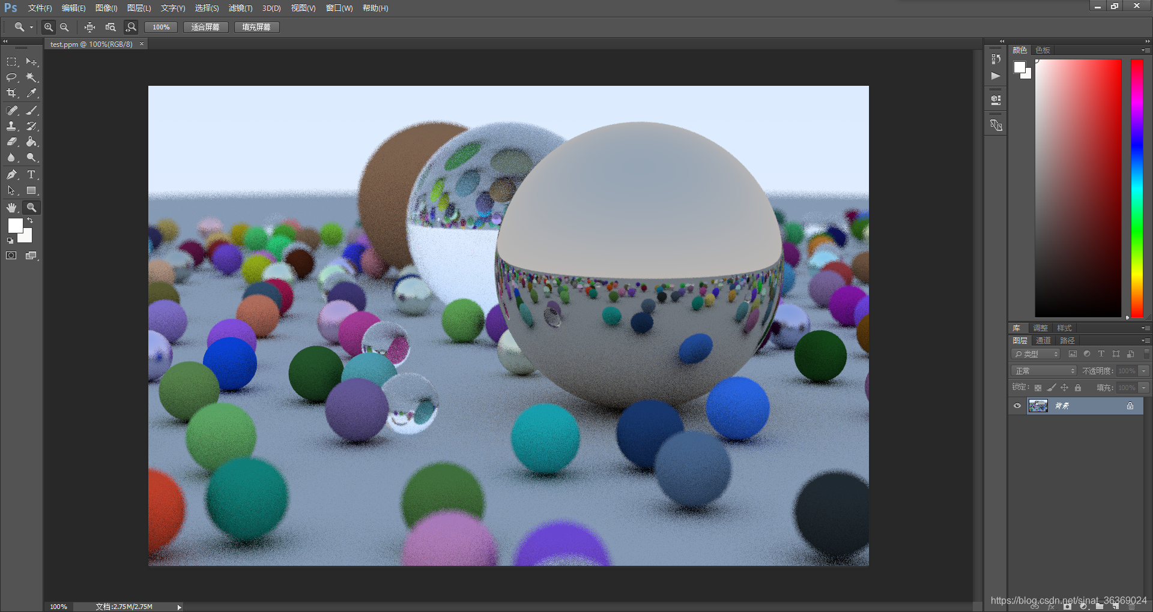Toggle scrubby zoom option
Image resolution: width=1153 pixels, height=612 pixels.
[131, 27]
